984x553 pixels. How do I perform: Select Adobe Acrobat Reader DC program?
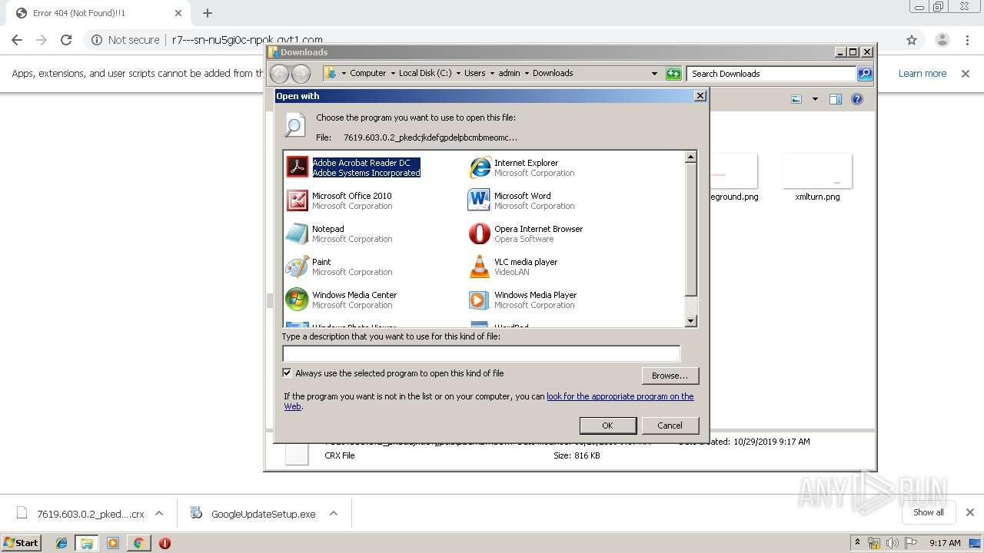click(354, 167)
